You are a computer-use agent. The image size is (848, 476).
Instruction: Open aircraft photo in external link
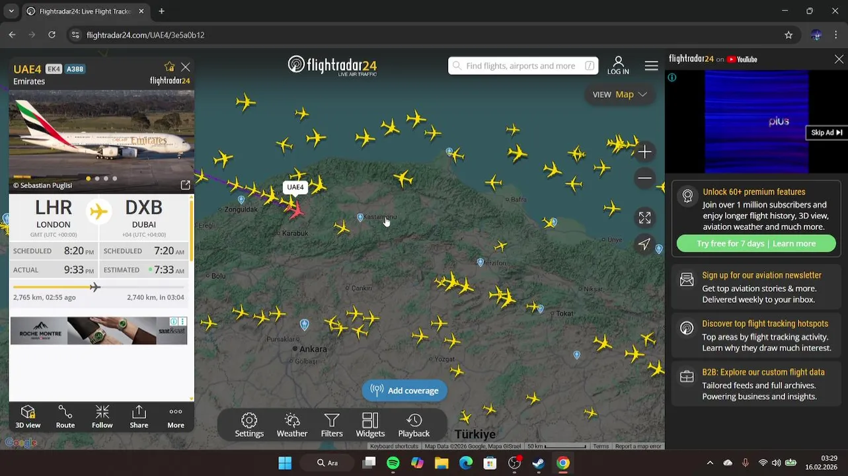185,185
